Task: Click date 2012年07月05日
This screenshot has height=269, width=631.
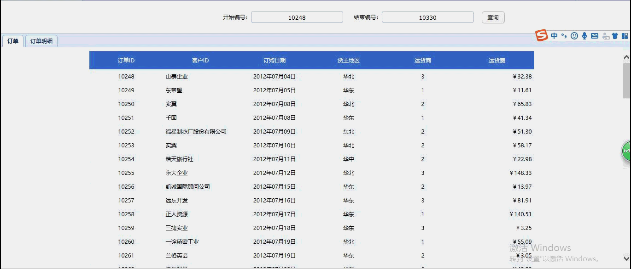Action: pyautogui.click(x=275, y=90)
